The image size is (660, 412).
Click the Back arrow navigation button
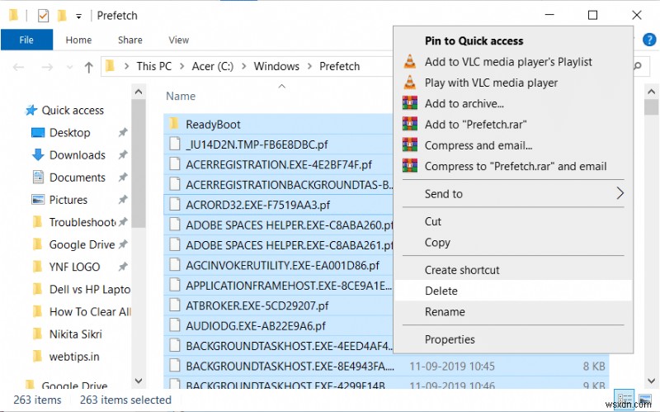(x=16, y=66)
